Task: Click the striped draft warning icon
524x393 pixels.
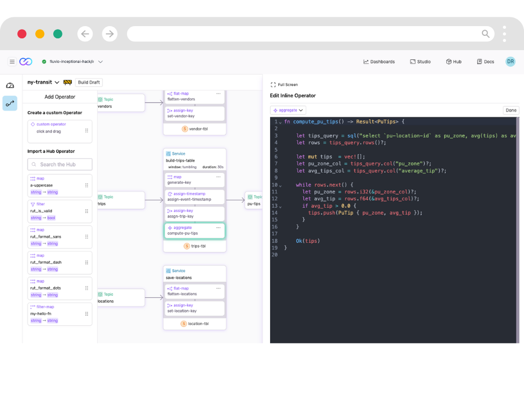Action: [x=68, y=82]
